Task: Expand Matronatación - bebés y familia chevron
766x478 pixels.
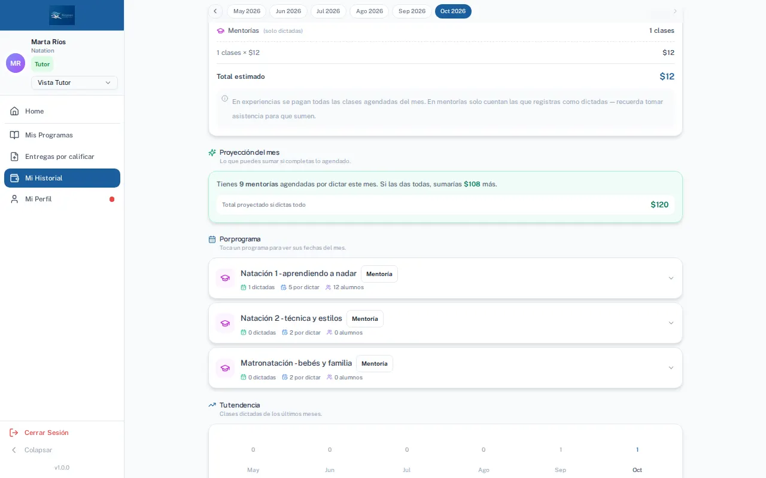Action: [671, 368]
